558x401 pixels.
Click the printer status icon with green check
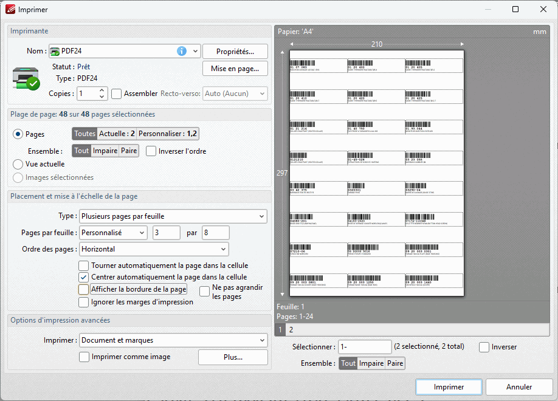[x=26, y=78]
